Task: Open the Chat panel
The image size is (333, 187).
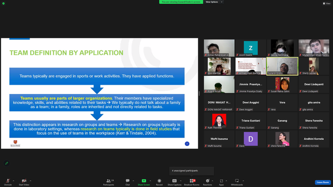Action: tap(127, 182)
